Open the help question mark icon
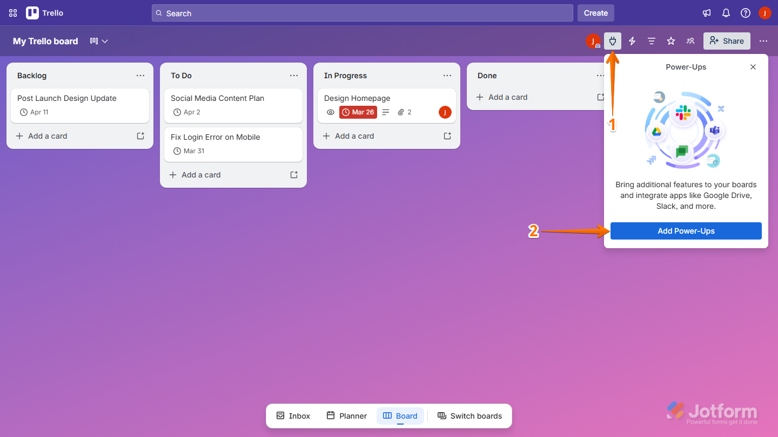 745,12
